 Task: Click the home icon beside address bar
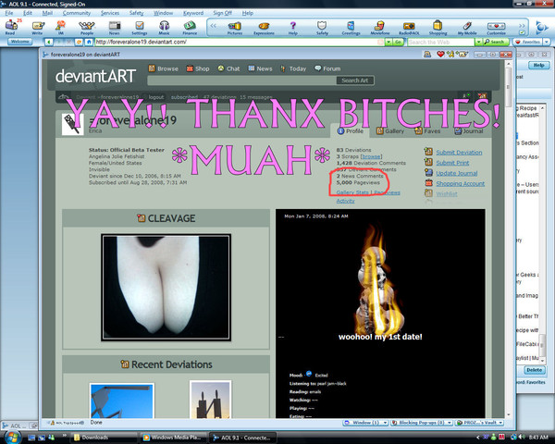click(x=89, y=43)
